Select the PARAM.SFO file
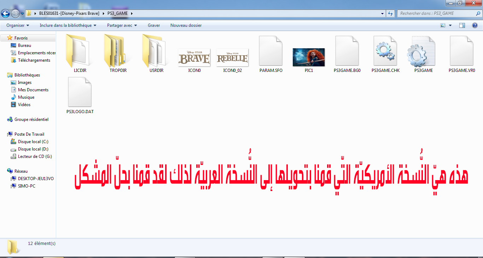 coord(270,51)
